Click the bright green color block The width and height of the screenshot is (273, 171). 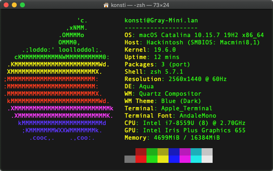(x=152, y=159)
